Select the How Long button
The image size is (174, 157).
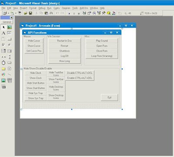(64, 61)
